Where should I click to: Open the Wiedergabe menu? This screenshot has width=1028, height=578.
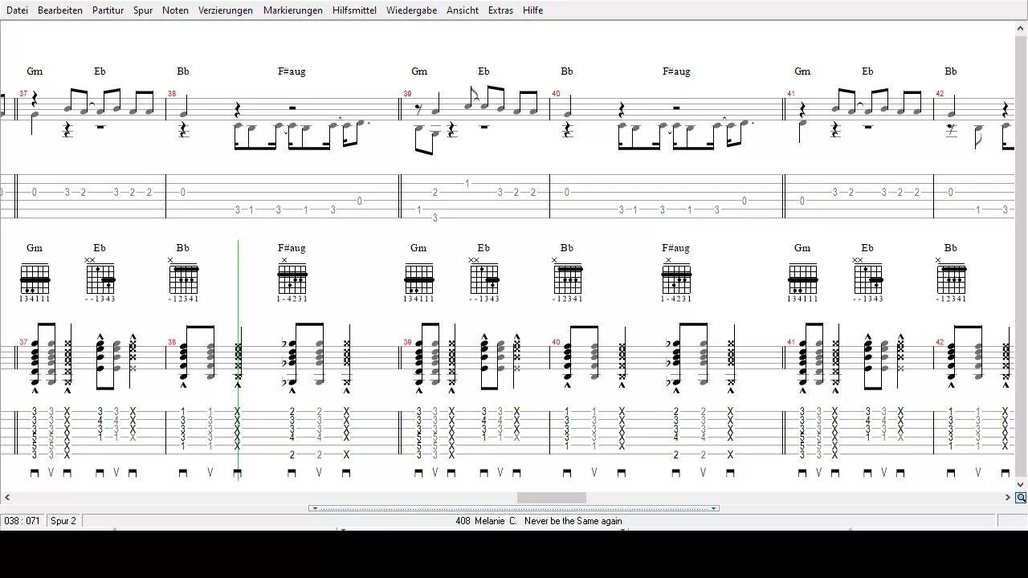(412, 10)
